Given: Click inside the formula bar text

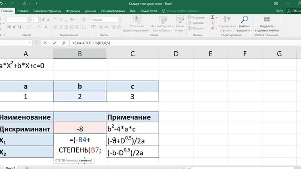Looking at the screenshot, I should click(91, 43).
